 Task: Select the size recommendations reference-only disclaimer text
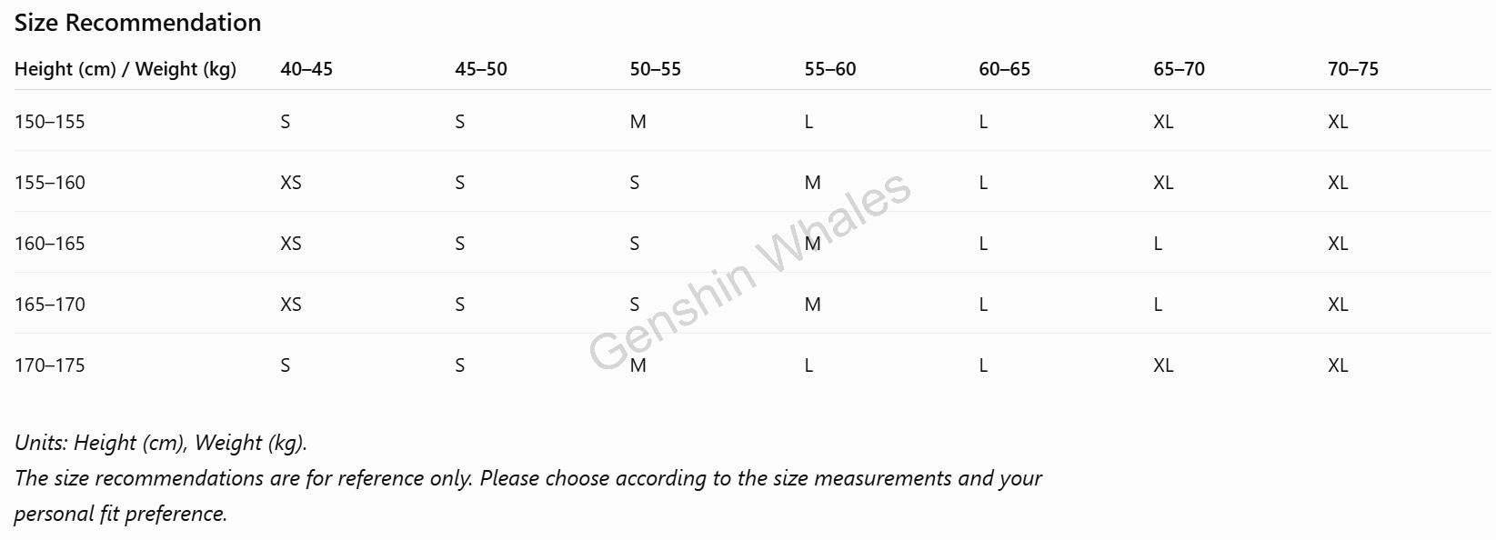click(x=528, y=495)
